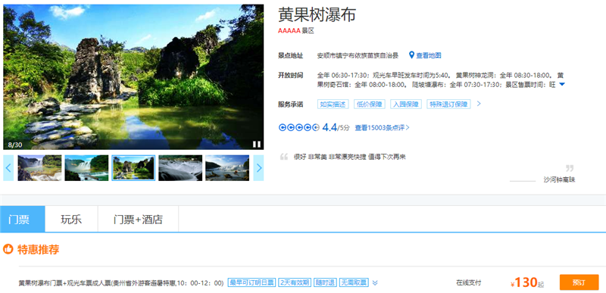Click the 8/30 photo counter

[15, 145]
